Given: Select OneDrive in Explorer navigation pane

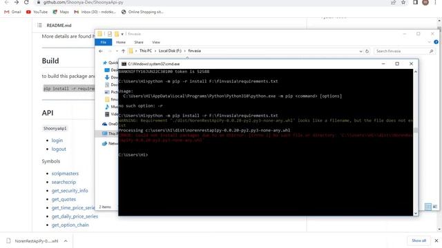Looking at the screenshot, I should [x=110, y=124].
